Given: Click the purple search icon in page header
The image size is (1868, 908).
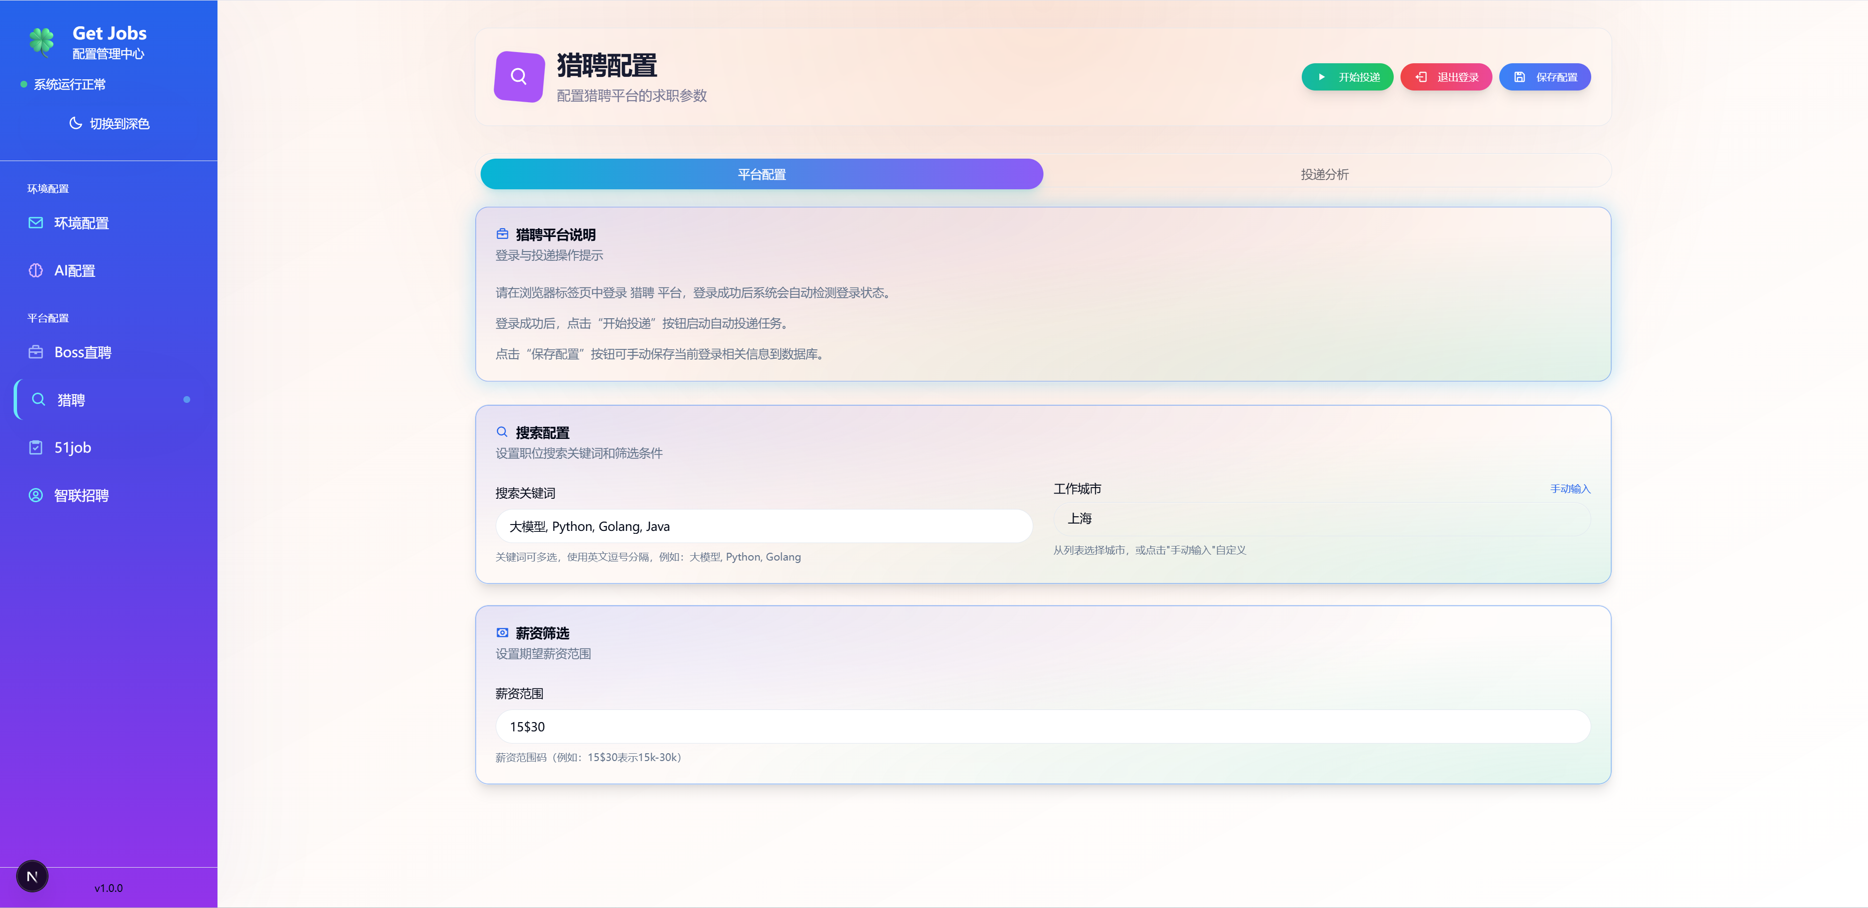Looking at the screenshot, I should point(518,75).
